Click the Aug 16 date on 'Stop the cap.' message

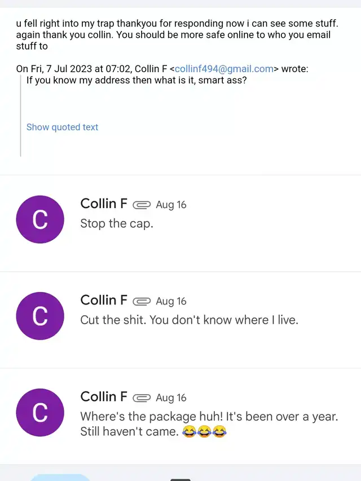[x=171, y=205]
